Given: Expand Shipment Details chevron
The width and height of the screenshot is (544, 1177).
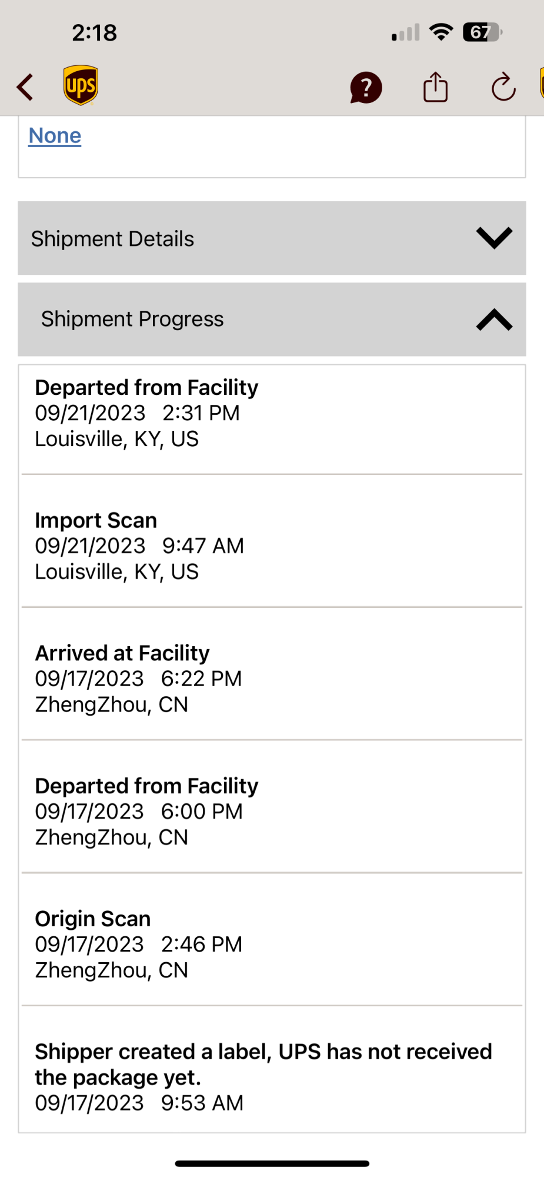Looking at the screenshot, I should (494, 238).
